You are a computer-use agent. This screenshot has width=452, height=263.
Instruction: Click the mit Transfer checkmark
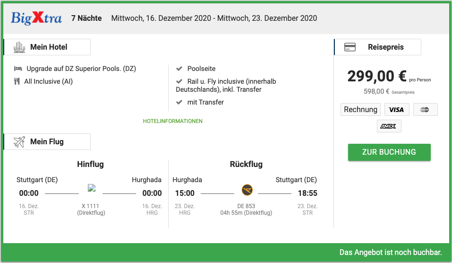coord(179,102)
